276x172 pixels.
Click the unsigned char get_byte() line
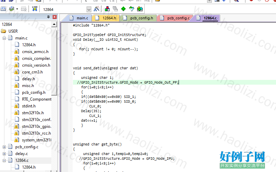97,144
